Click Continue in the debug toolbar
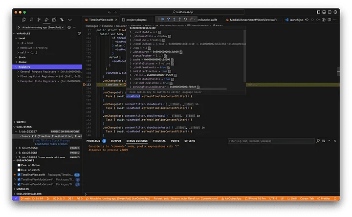 pos(163,19)
